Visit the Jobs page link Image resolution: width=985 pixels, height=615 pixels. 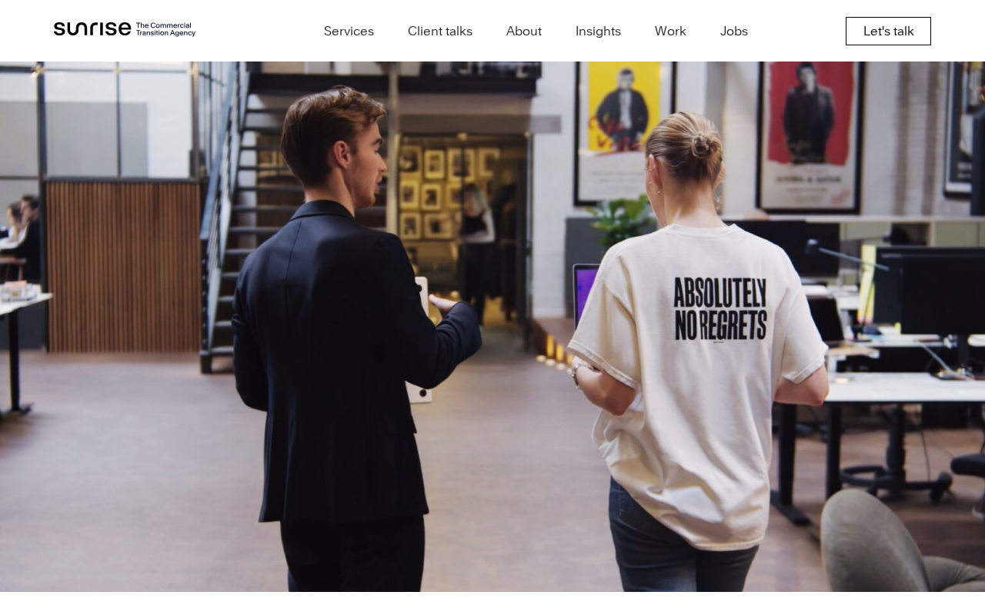click(x=734, y=31)
